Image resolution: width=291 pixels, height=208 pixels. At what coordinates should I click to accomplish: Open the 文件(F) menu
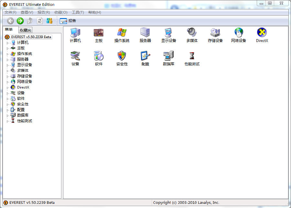(10, 12)
